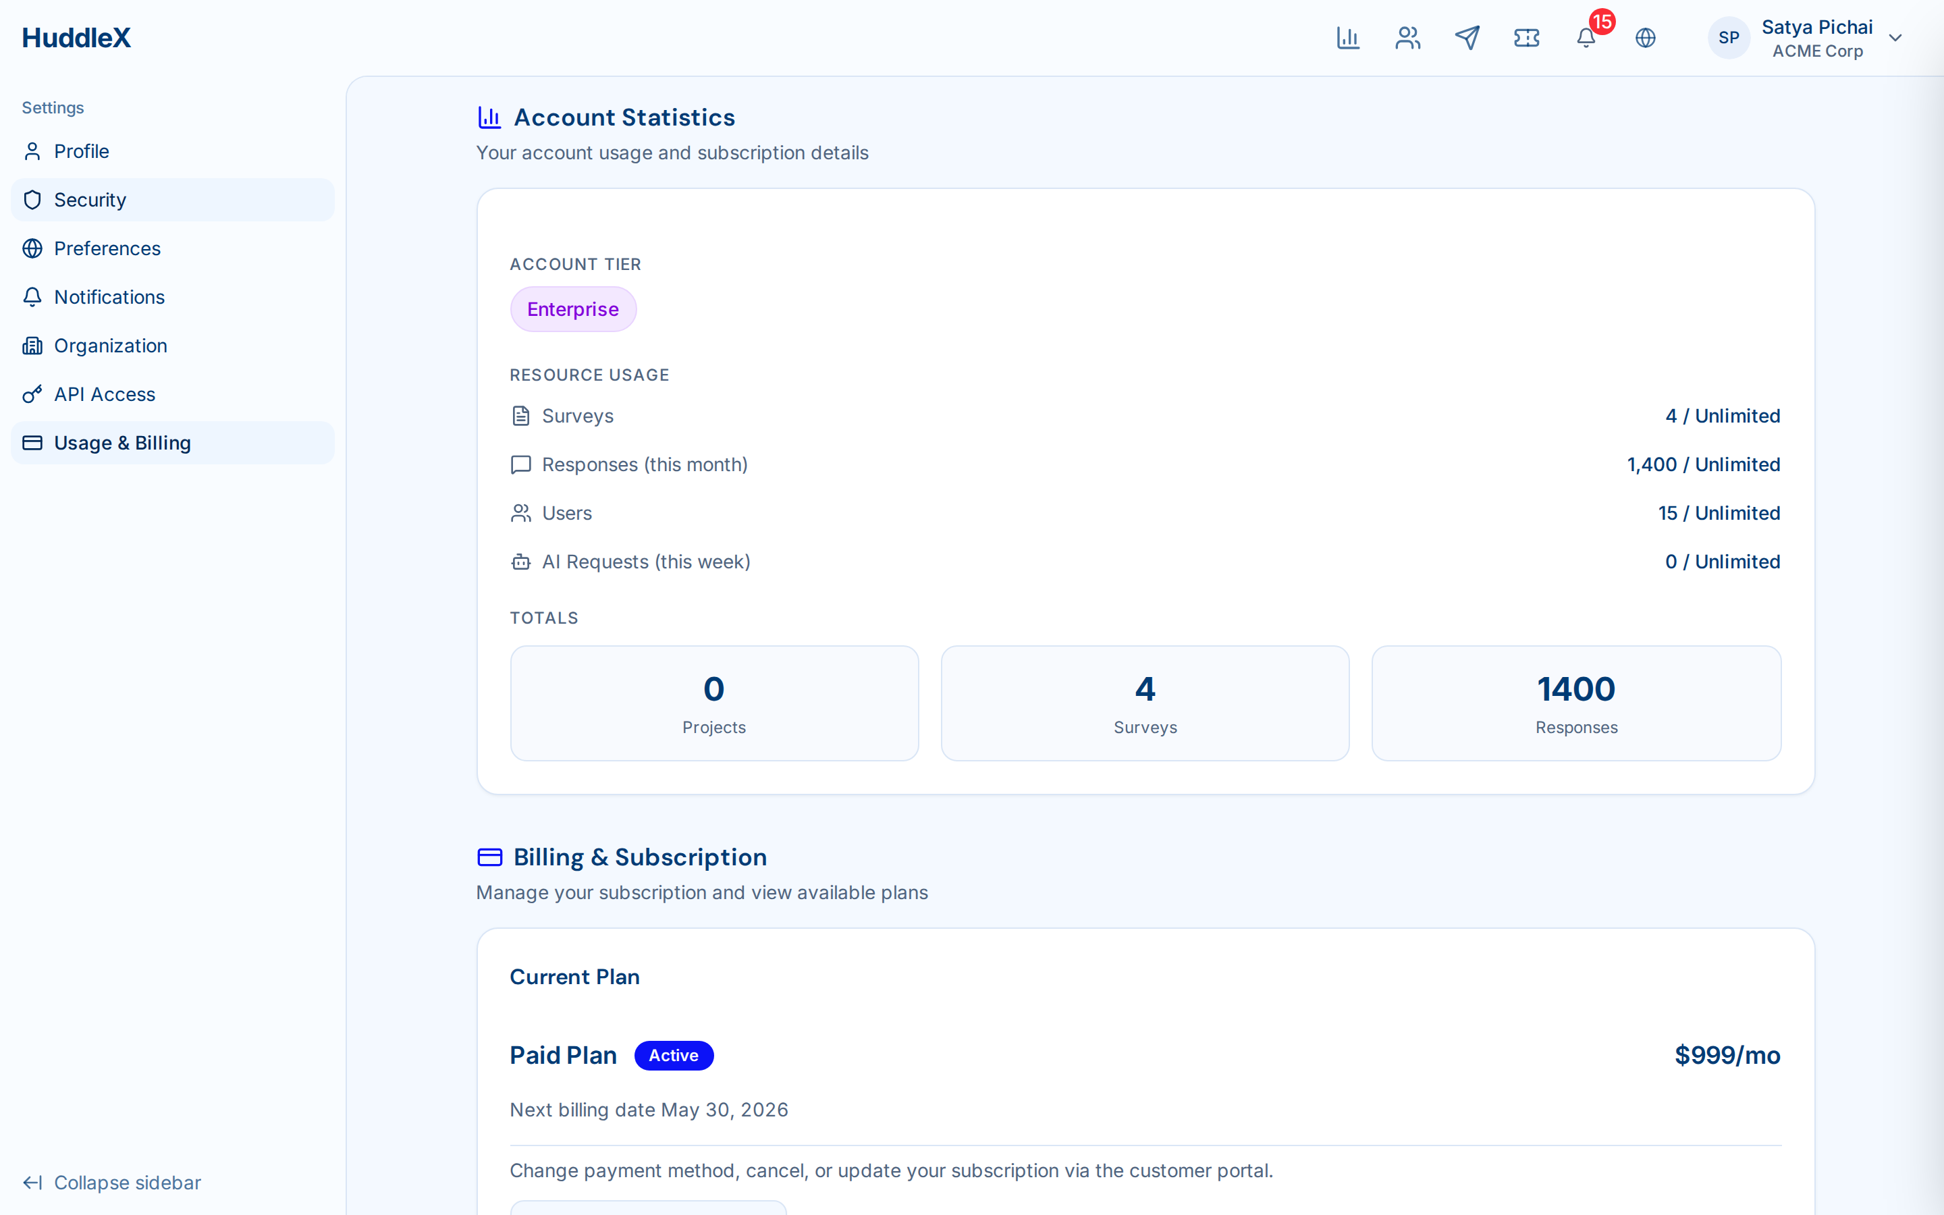1944x1215 pixels.
Task: Open Organization settings
Action: point(173,346)
